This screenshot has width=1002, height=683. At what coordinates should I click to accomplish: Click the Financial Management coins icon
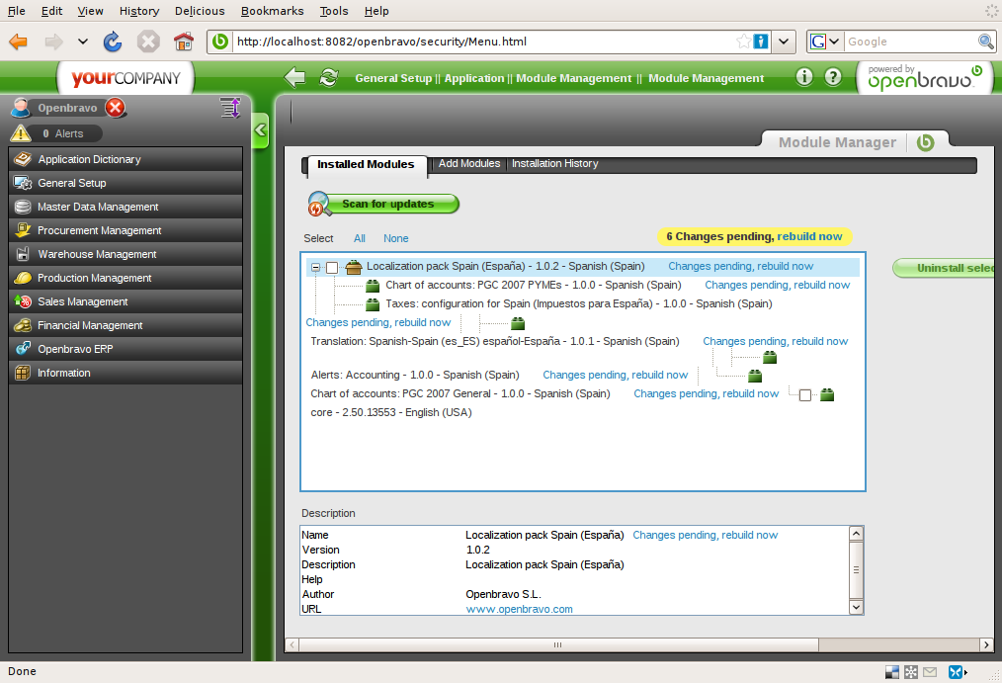coord(23,325)
